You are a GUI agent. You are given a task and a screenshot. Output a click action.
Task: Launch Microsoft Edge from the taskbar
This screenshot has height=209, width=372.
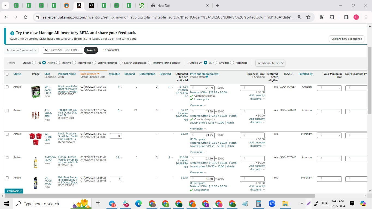139,204
